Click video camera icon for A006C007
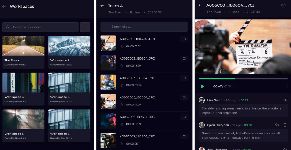This screenshot has width=291, height=150. pos(184,137)
